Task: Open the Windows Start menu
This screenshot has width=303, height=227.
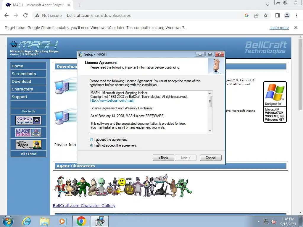Action: tap(8, 221)
